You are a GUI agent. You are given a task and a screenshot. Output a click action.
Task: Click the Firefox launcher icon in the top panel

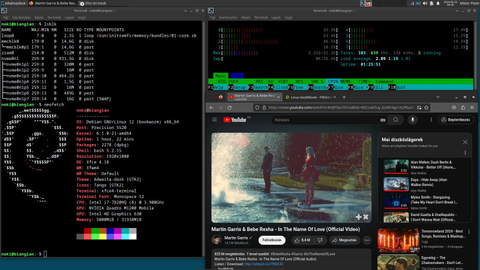click(x=368, y=4)
